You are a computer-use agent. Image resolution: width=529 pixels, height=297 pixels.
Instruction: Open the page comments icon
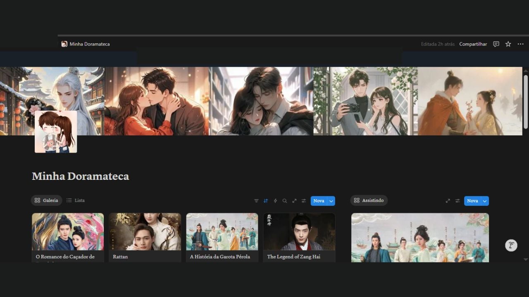tap(496, 44)
